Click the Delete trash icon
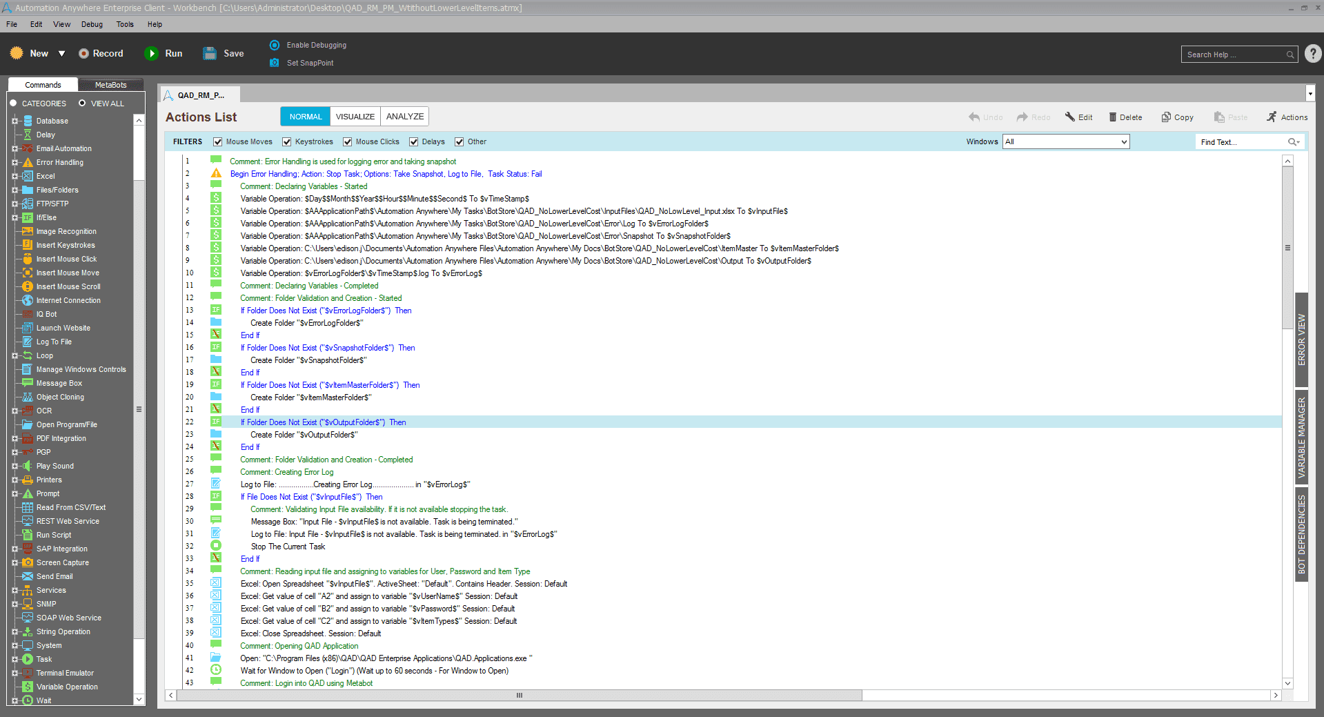The width and height of the screenshot is (1324, 717). [1112, 117]
